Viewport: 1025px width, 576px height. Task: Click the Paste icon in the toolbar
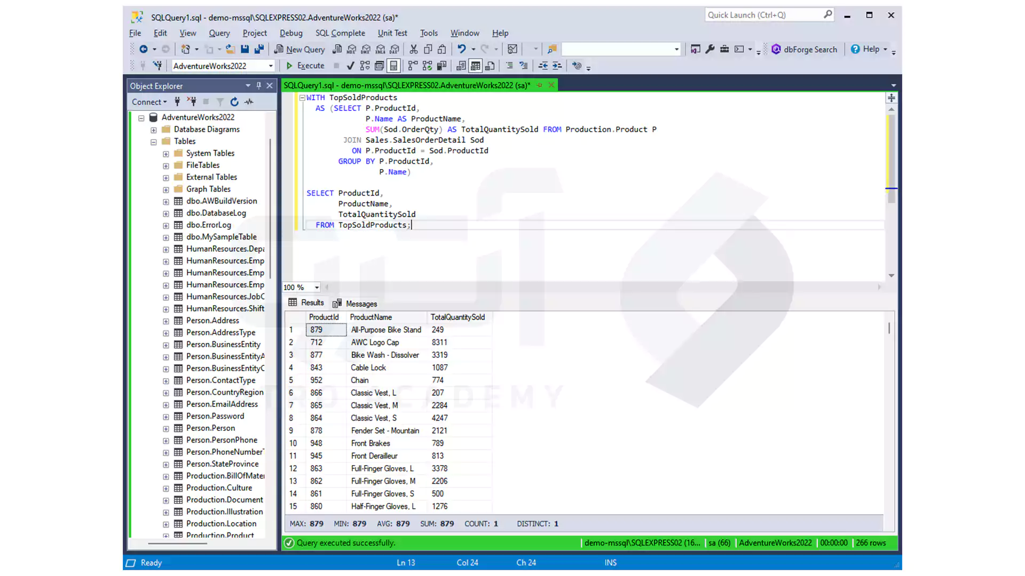pos(442,49)
